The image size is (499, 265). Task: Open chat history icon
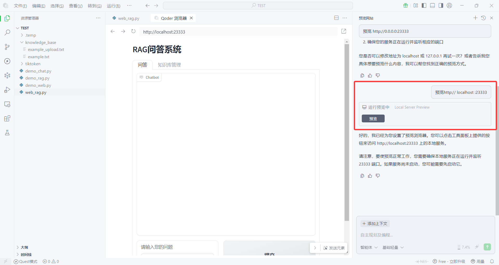[483, 18]
